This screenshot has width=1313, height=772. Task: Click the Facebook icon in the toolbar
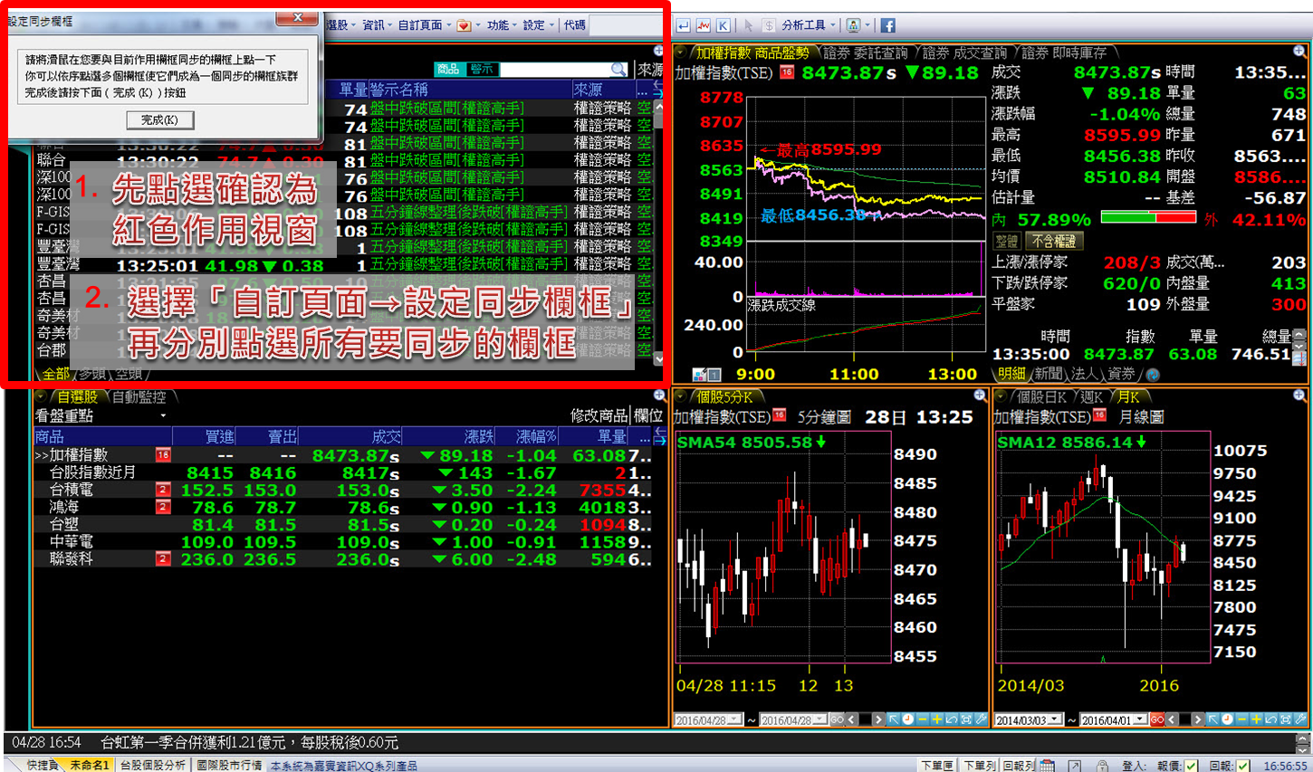[887, 25]
